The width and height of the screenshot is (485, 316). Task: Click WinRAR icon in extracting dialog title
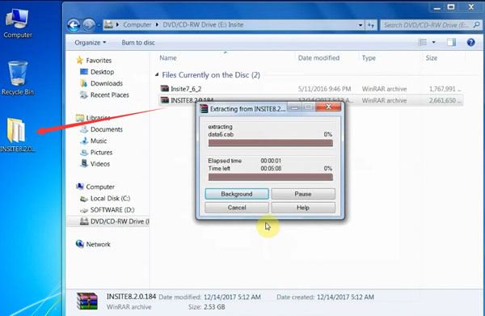point(204,109)
